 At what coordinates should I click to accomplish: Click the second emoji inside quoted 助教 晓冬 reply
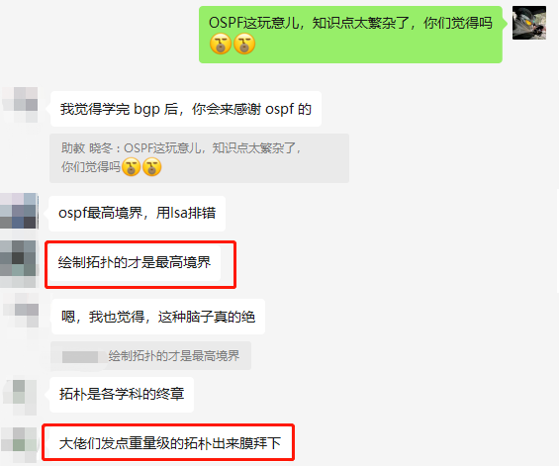coord(152,167)
